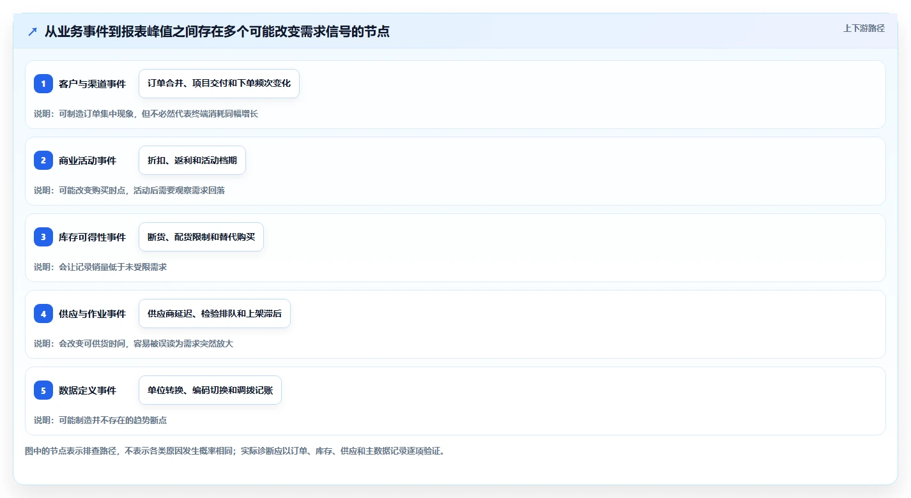Click the 单位转换、编码切换和调拨记账 chip
Viewport: 911px width, 498px height.
tap(210, 390)
